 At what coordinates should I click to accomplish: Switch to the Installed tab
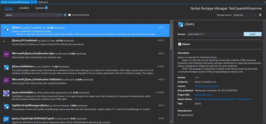[24, 8]
